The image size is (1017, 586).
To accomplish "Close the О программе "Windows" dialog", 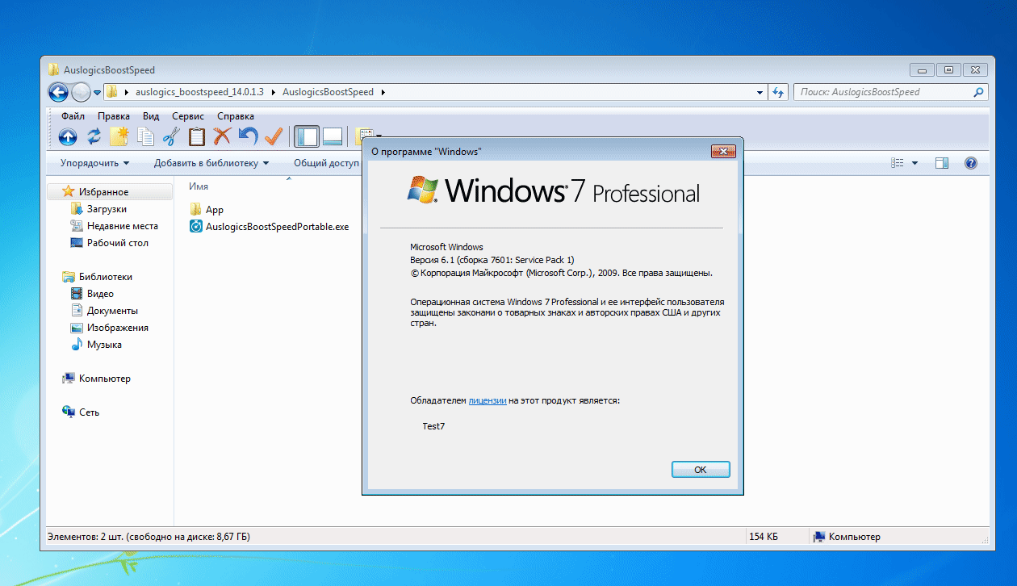I will pyautogui.click(x=723, y=151).
